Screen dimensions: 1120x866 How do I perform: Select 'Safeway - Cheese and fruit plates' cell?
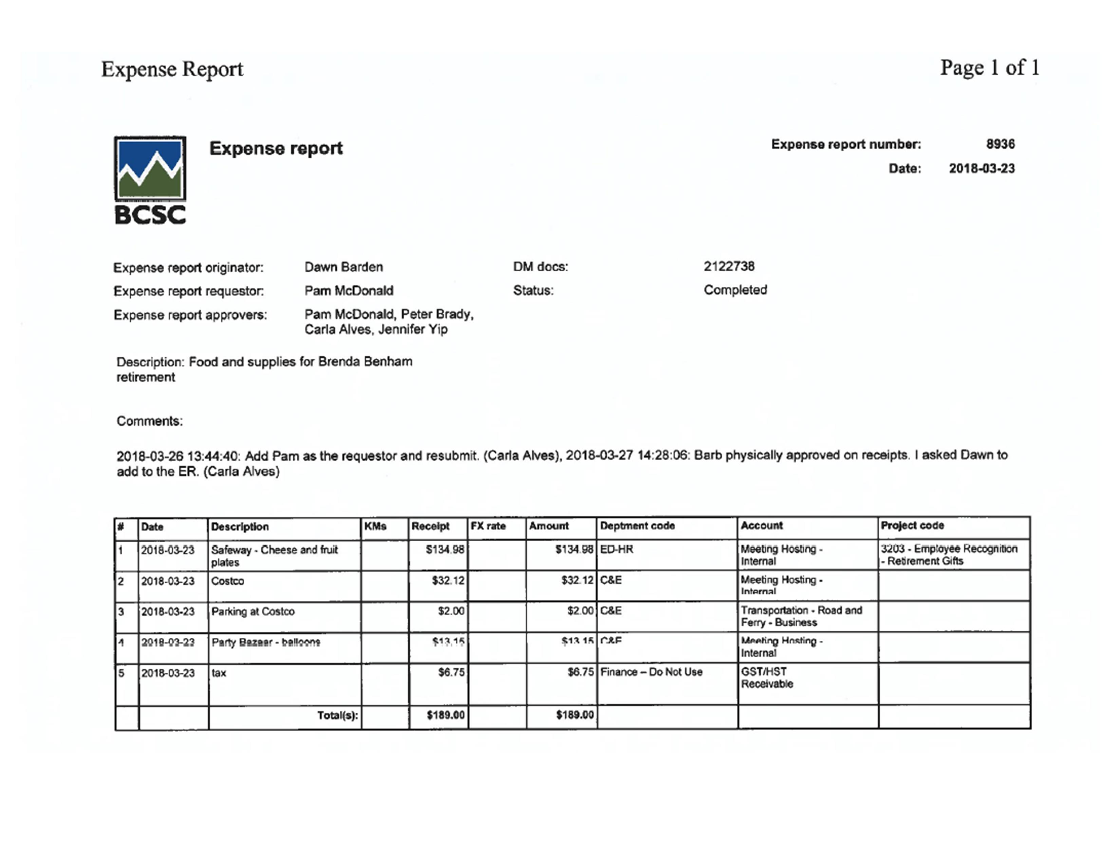point(284,556)
